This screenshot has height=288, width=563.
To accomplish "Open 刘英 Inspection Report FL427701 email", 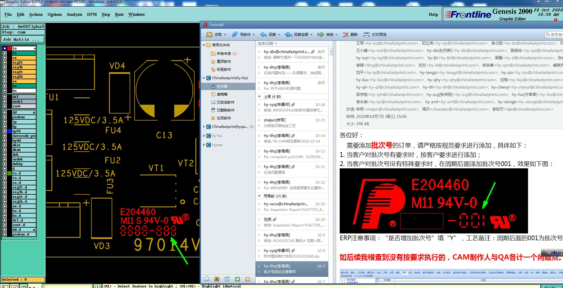I will pyautogui.click(x=292, y=222).
